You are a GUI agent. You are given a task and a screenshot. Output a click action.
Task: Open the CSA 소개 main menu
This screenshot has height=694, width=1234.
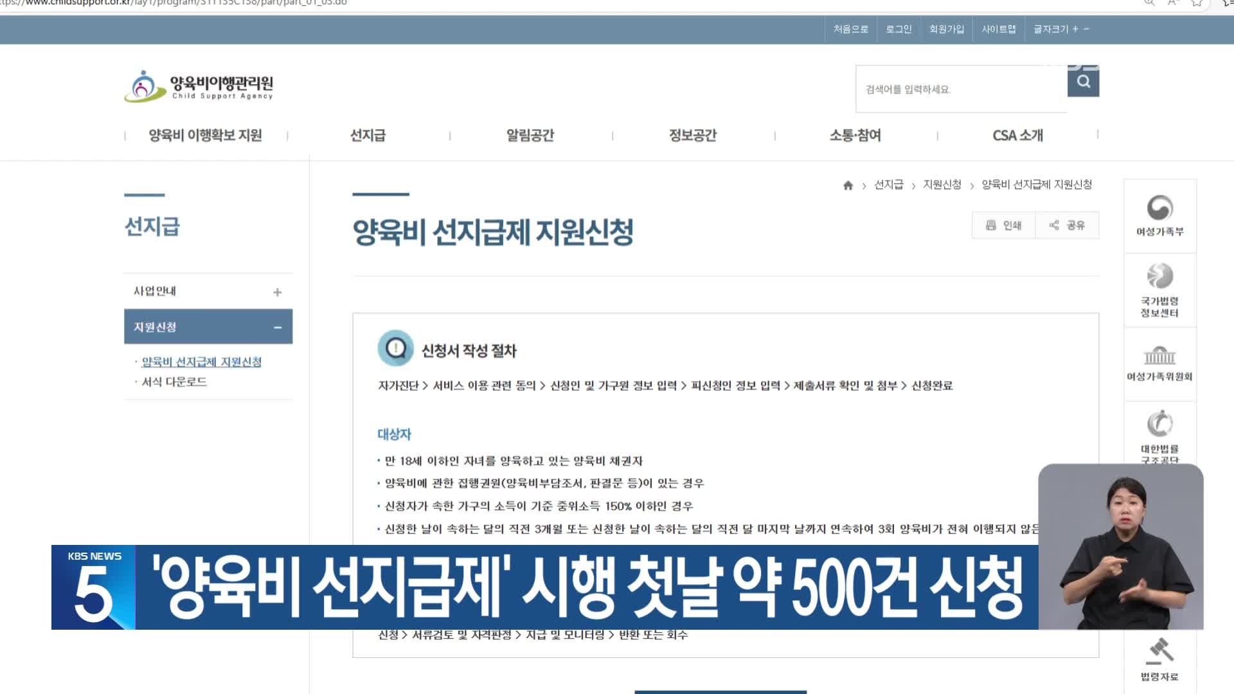click(x=1018, y=136)
